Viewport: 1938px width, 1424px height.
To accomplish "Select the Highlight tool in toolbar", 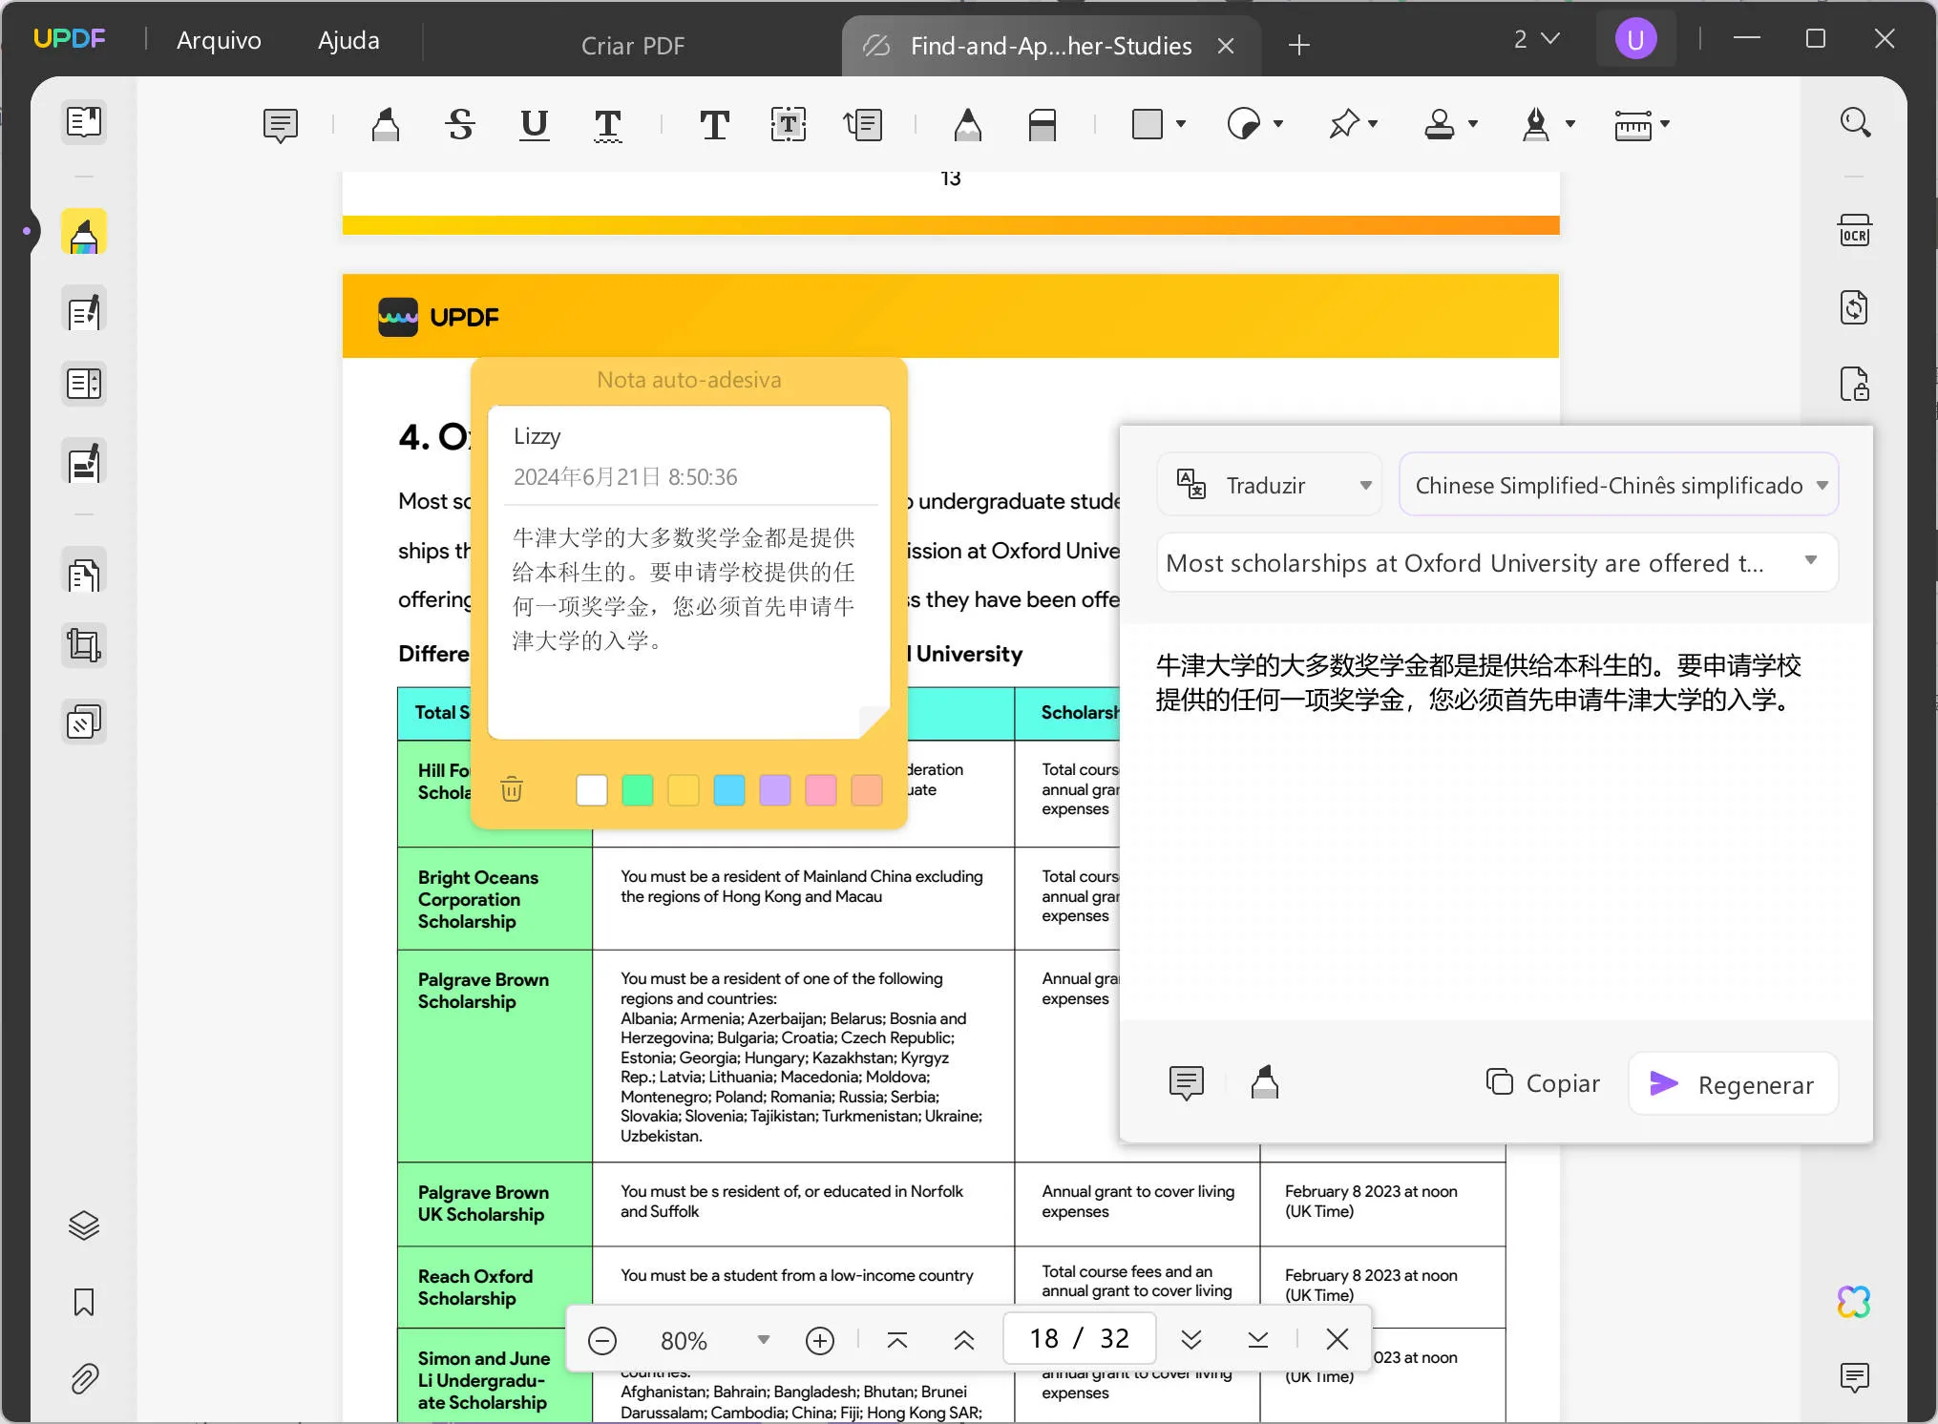I will pyautogui.click(x=386, y=125).
